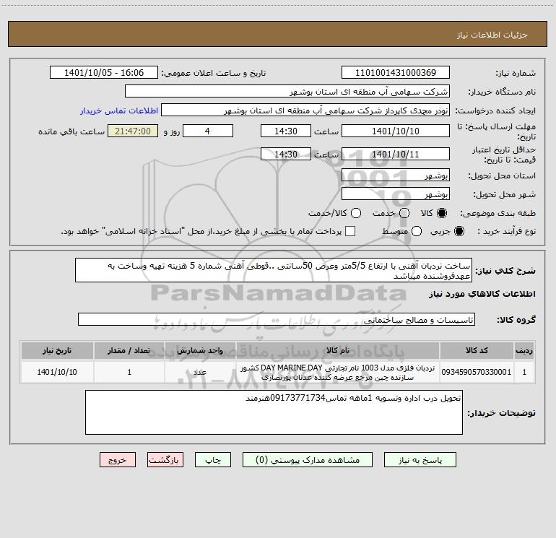The height and width of the screenshot is (538, 556).
Task: Click the شرح کلی نیاز description box
Action: click(x=274, y=270)
